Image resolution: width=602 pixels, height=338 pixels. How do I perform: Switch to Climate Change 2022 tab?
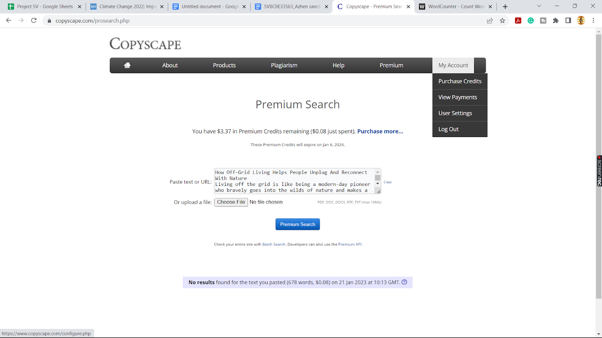pyautogui.click(x=127, y=7)
